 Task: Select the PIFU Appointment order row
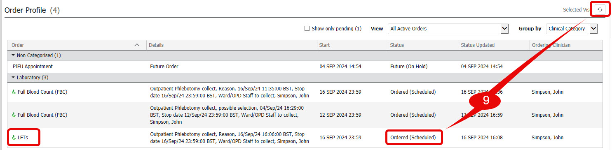(x=305, y=67)
